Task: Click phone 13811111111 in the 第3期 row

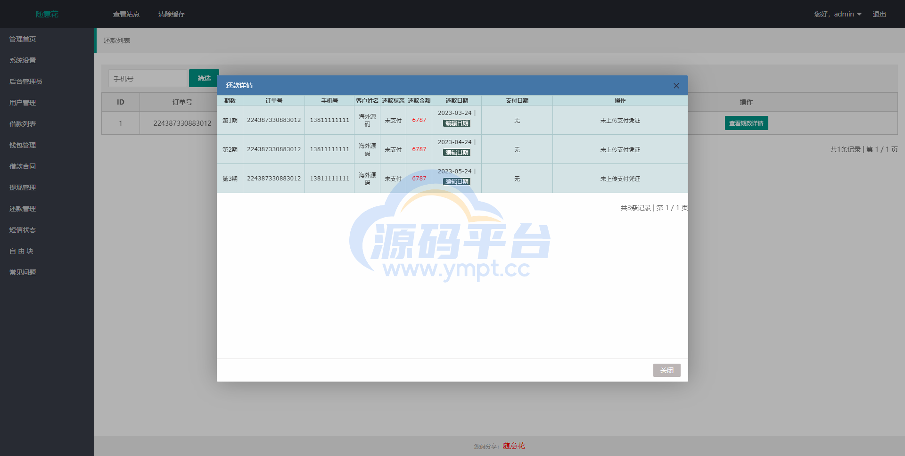Action: click(x=329, y=179)
